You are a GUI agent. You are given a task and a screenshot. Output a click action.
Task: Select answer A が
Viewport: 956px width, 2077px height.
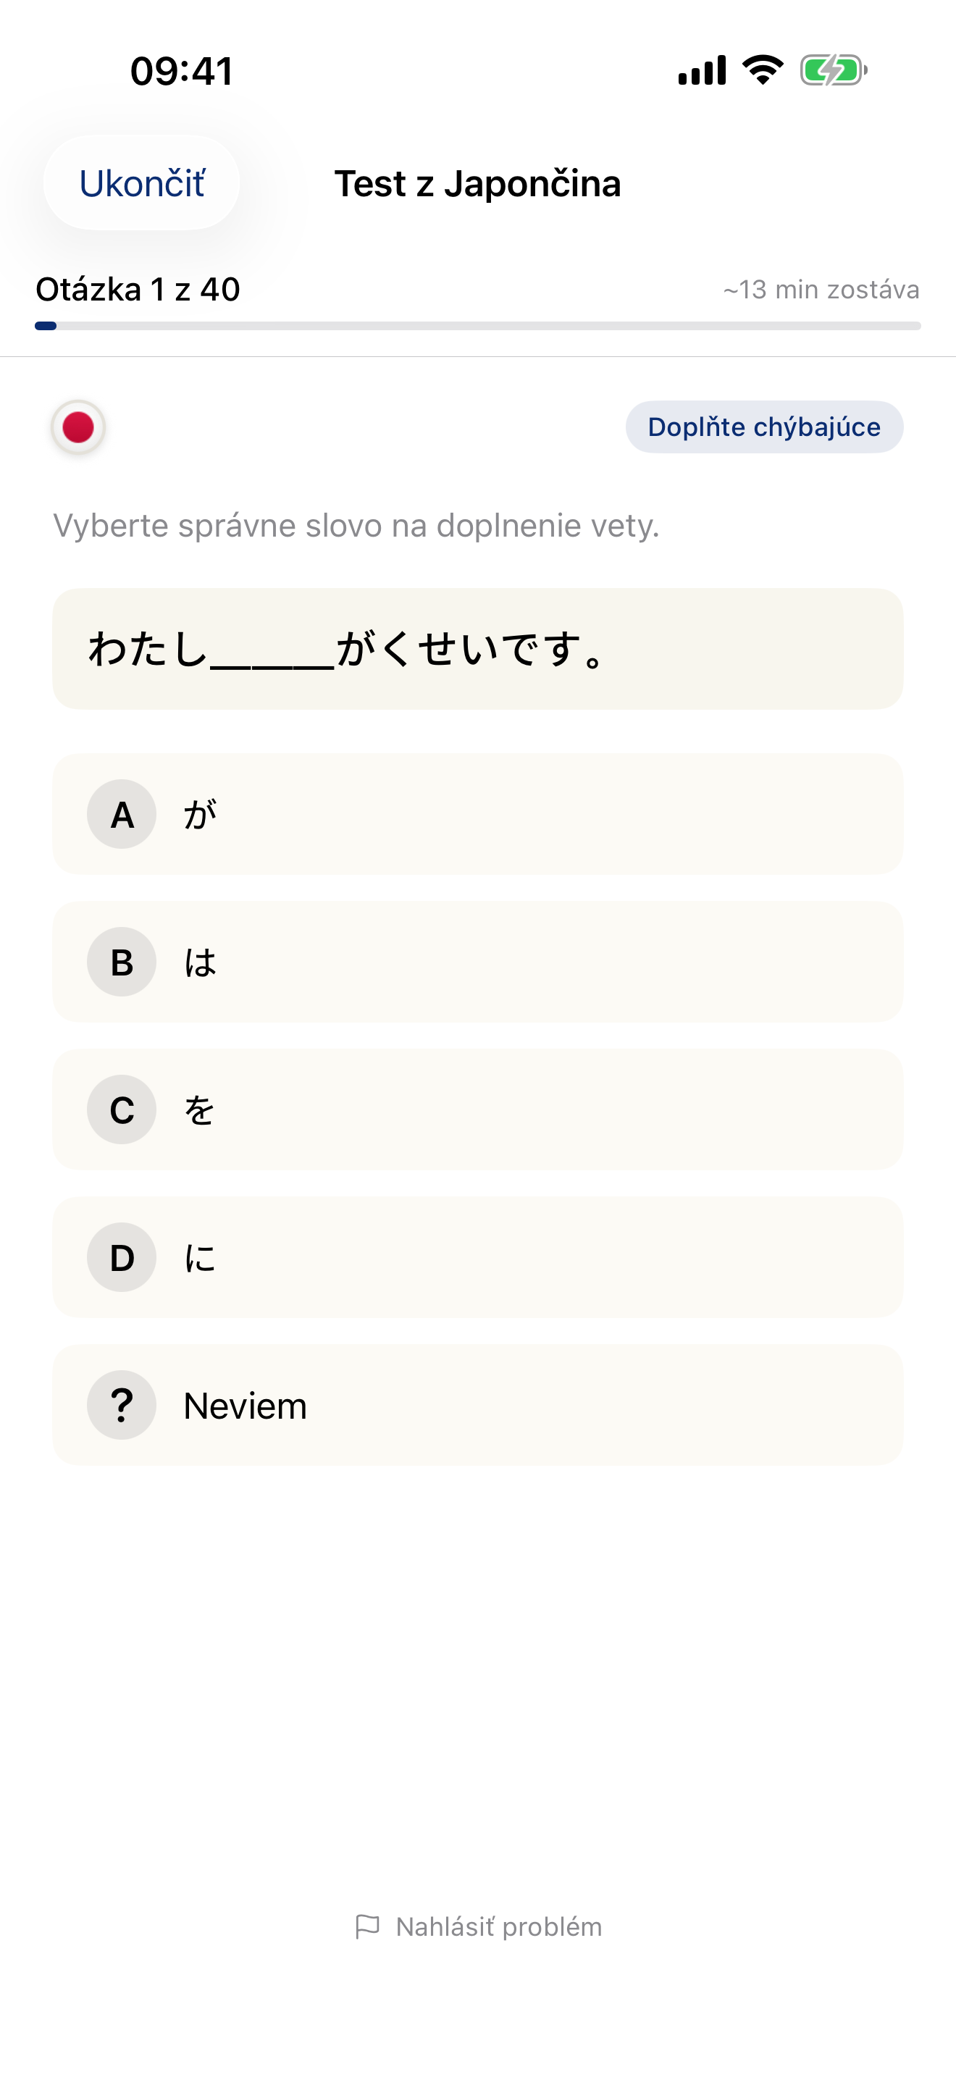[478, 814]
